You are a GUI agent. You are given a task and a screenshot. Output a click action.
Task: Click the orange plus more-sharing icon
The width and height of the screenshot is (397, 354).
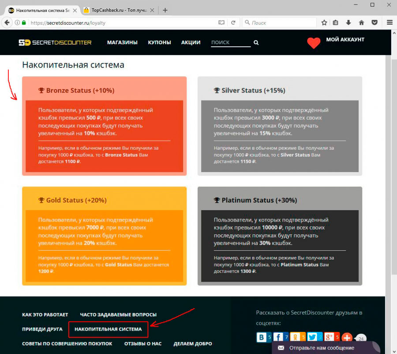[x=347, y=338]
